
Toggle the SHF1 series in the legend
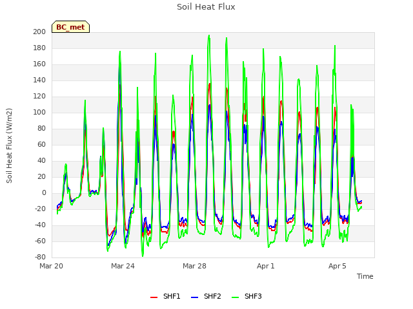pos(165,296)
